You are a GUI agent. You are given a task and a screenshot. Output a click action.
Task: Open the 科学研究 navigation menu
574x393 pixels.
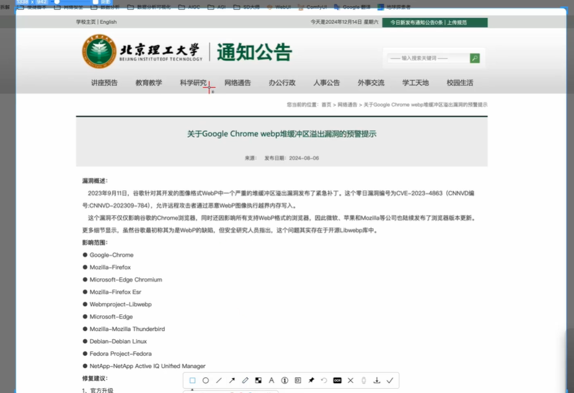[x=193, y=83]
